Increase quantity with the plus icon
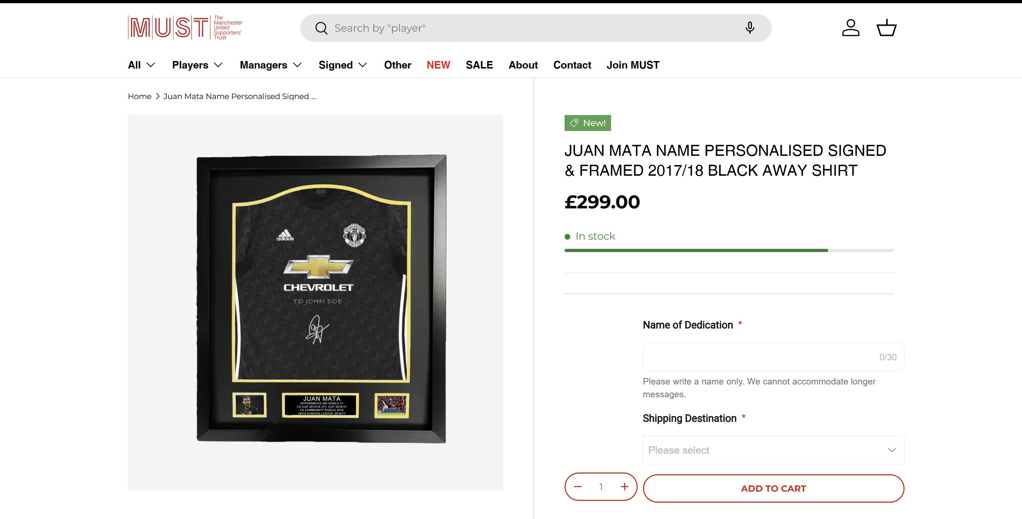This screenshot has width=1022, height=519. [625, 486]
